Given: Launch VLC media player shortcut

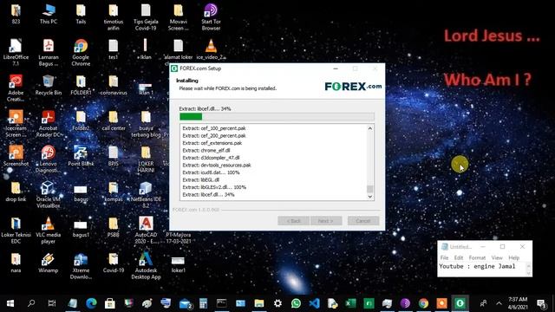Looking at the screenshot, I should 49,230.
